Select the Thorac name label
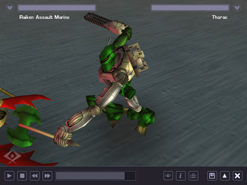This screenshot has height=185, width=247. [220, 17]
